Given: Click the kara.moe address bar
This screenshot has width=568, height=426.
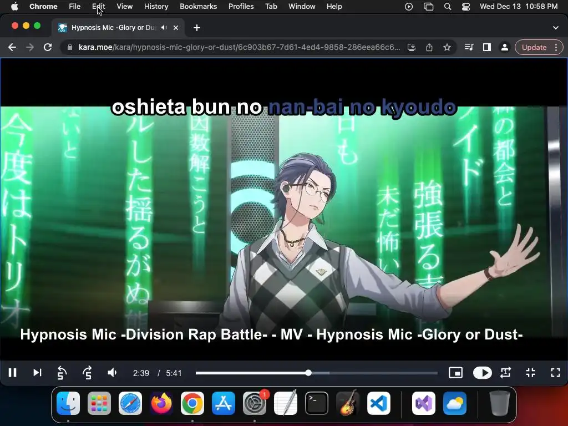Looking at the screenshot, I should pyautogui.click(x=239, y=48).
